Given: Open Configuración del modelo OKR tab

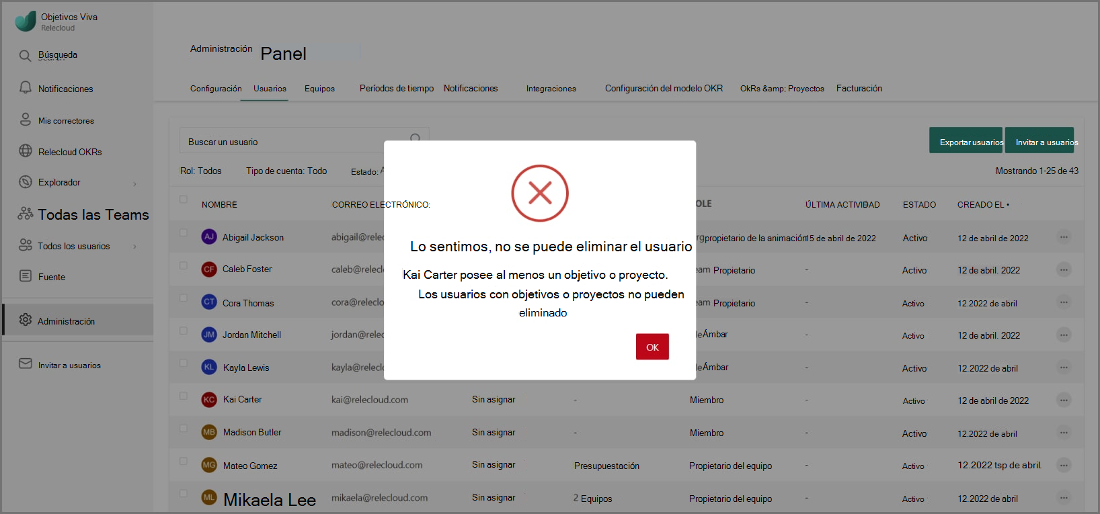Looking at the screenshot, I should [x=664, y=88].
